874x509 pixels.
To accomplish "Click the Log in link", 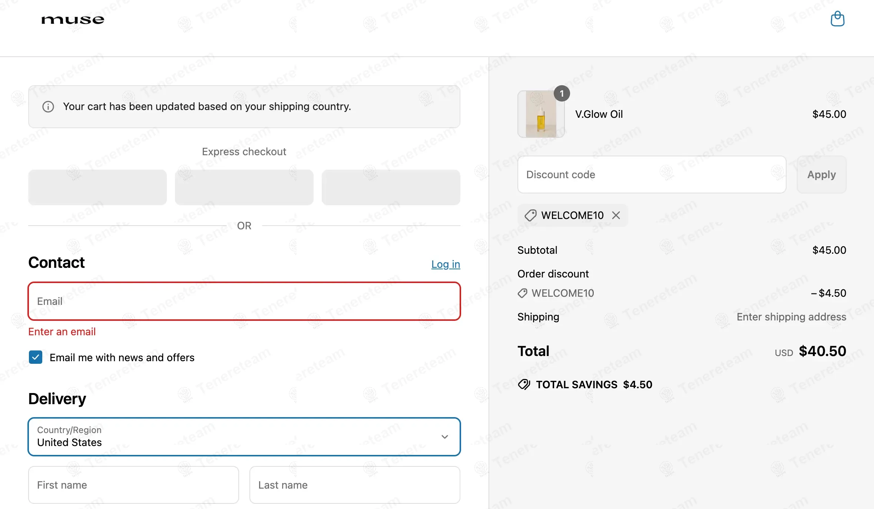I will 446,264.
